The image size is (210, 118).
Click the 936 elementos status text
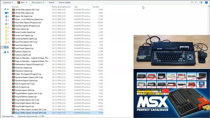8,116
